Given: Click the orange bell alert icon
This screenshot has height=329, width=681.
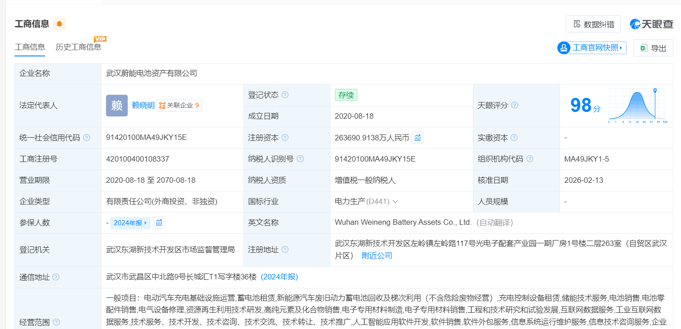Looking at the screenshot, I should tap(60, 24).
